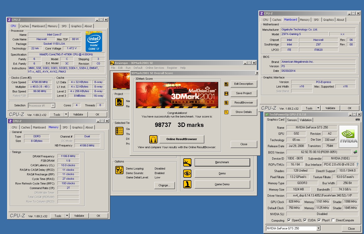Click OK in the CPU-Z Mainboard window
364x234 pixels.
click(x=350, y=108)
